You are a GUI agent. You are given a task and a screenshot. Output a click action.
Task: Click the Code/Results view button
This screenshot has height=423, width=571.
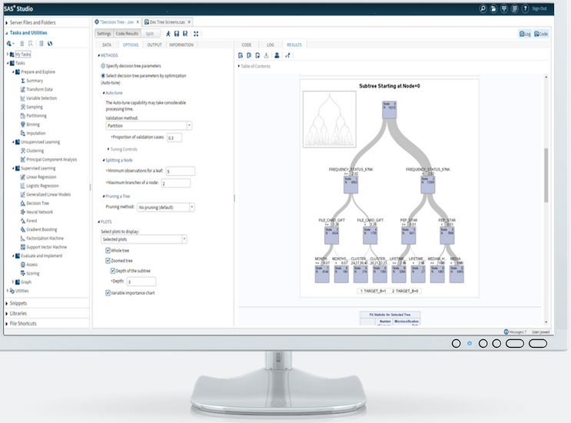coord(127,34)
